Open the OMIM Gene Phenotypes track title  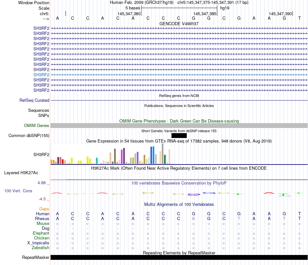click(x=179, y=121)
